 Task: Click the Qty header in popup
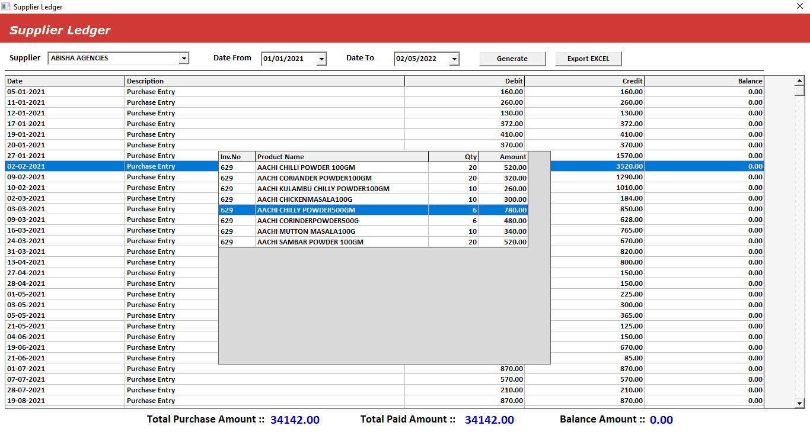tap(454, 157)
